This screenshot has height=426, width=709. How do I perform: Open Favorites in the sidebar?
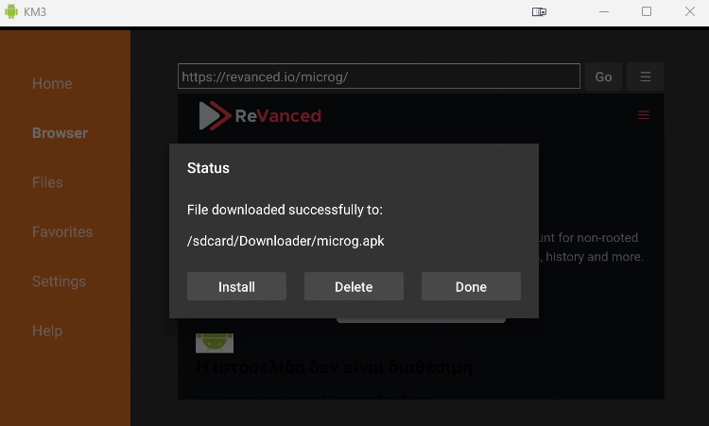point(62,231)
